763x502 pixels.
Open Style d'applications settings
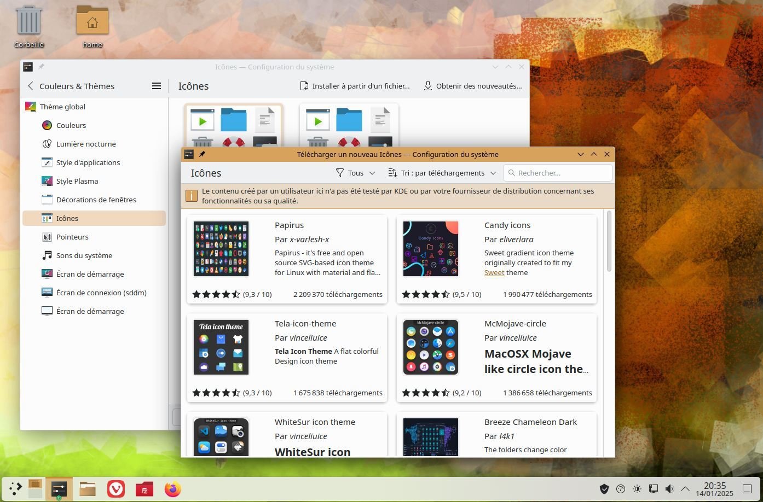tap(94, 162)
